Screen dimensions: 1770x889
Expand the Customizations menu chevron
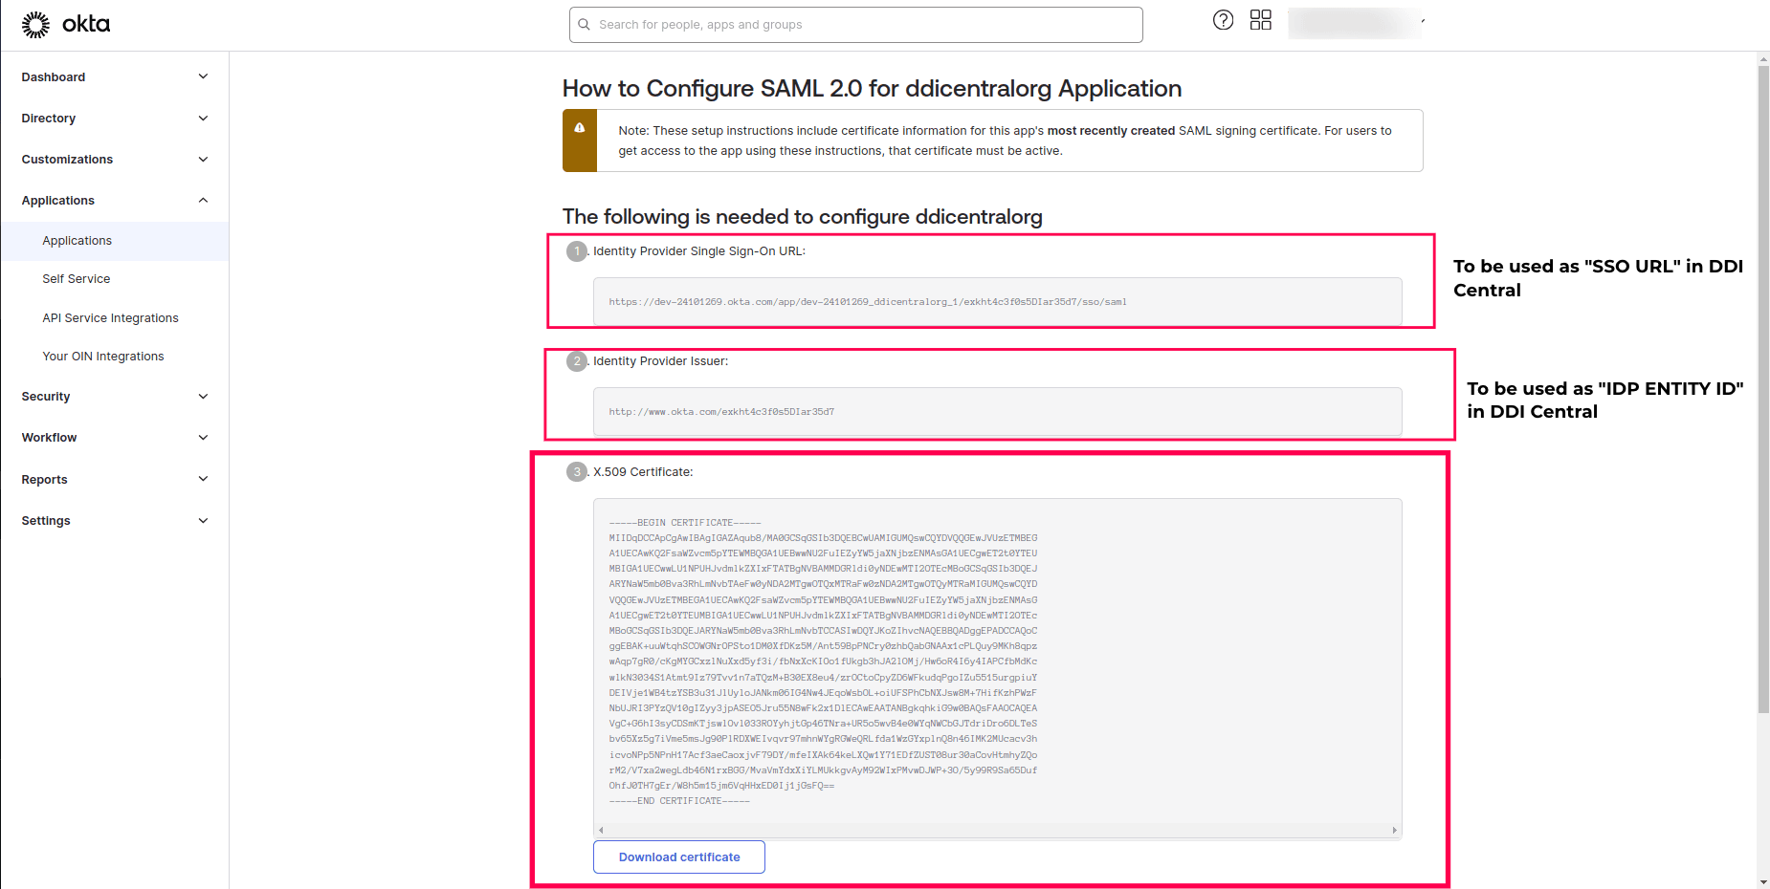pos(203,160)
